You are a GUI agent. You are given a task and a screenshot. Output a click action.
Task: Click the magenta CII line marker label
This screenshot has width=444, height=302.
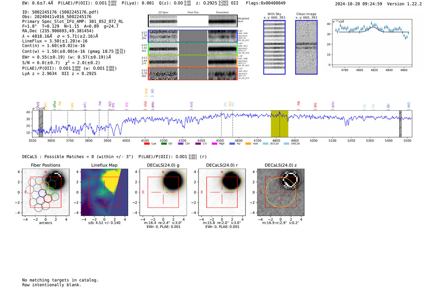[x=127, y=106]
